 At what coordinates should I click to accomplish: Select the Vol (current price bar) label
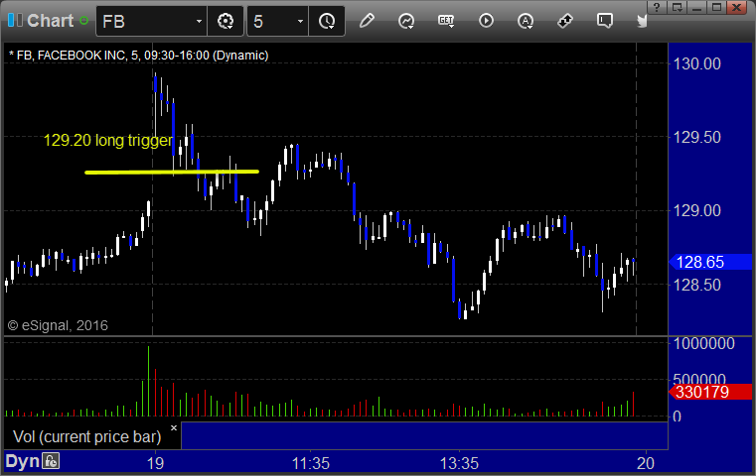[x=87, y=436]
